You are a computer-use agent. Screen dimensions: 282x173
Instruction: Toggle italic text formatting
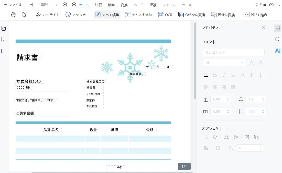(224, 75)
